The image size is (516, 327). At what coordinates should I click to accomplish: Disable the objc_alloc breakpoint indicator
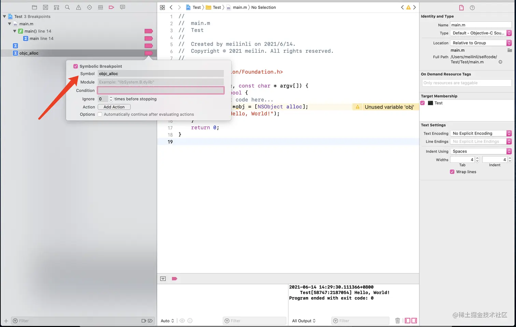pos(148,53)
